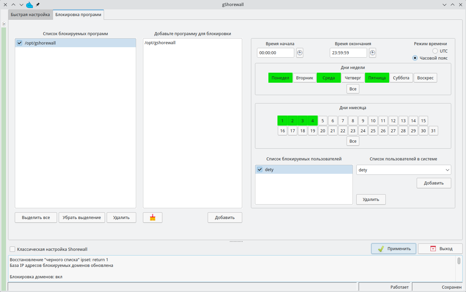Click the program path text area
Screen dimensions: 466x292
(193, 123)
